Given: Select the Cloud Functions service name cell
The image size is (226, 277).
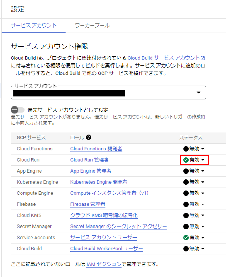Looking at the screenshot, I should pos(35,149).
